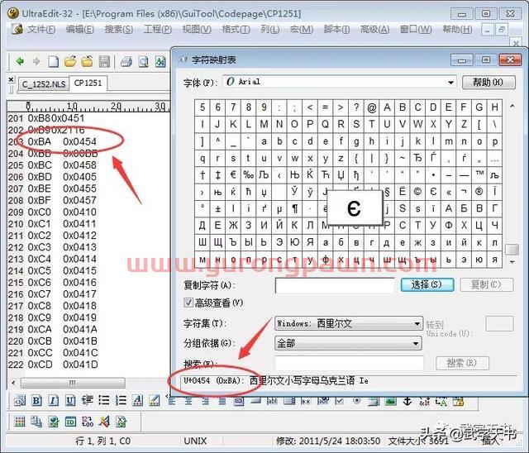Select the CP1251 tab
This screenshot has height=453, width=529.
(x=88, y=83)
